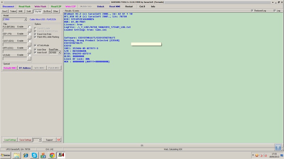Enable the DFFS (CSC) file checkbox
Viewport: 284px width, 159px height.
point(29,48)
